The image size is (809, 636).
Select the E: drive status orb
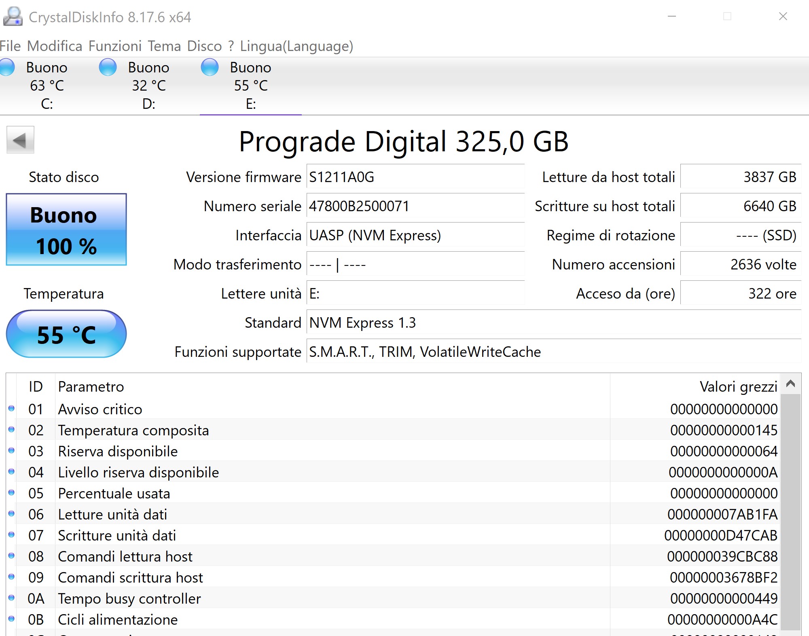point(210,67)
